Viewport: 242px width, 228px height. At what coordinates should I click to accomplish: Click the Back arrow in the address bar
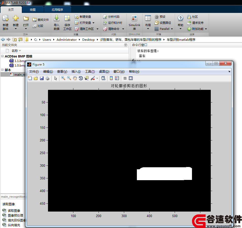[x=3, y=40]
